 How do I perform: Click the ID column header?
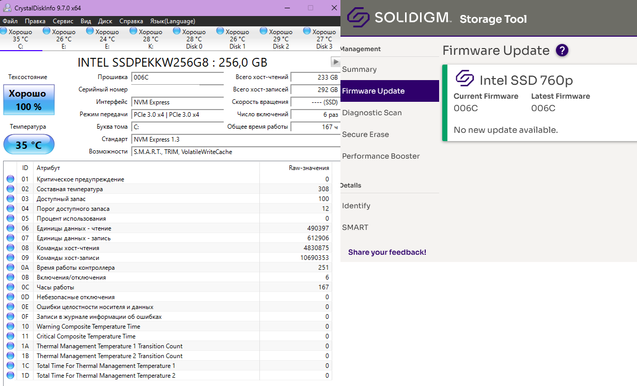[x=25, y=168]
